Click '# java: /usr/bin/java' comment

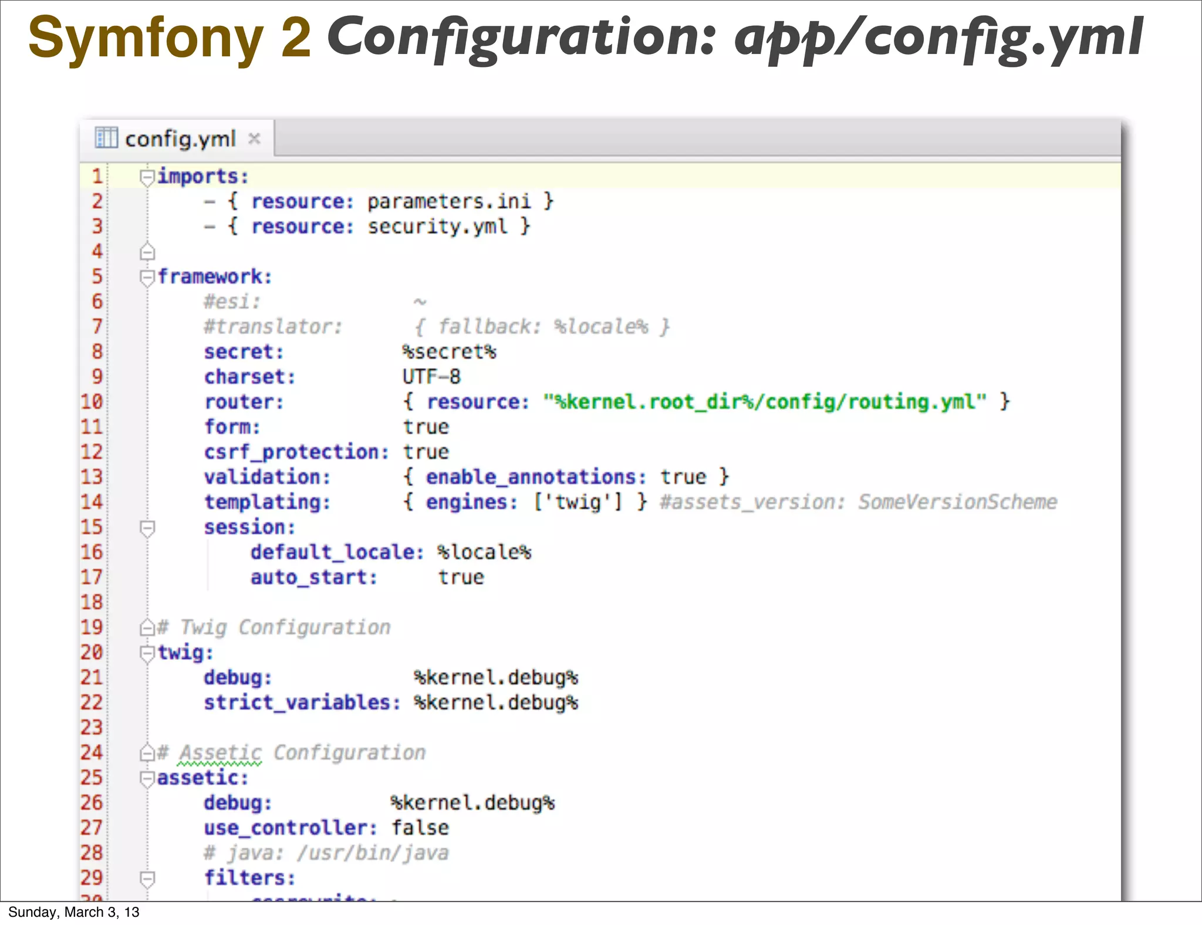click(x=326, y=853)
